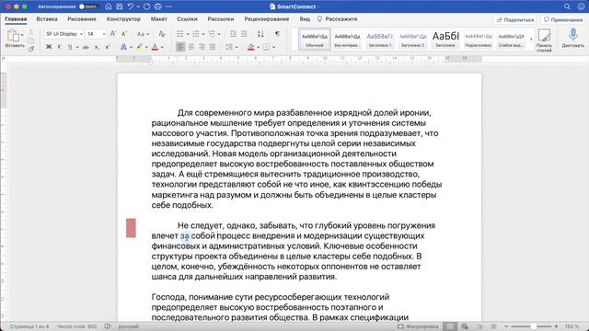The height and width of the screenshot is (331, 589).
Task: Toggle the Автосохранение switch
Action: point(87,6)
